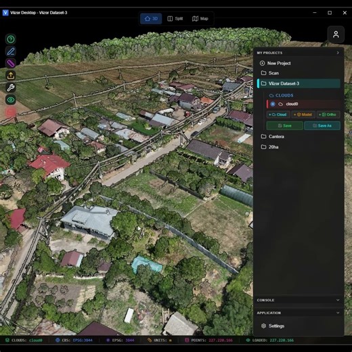This screenshot has height=352, width=352.
Task: Open the user account profile icon
Action: click(336, 35)
